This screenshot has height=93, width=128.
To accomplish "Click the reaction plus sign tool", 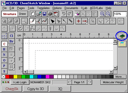I will tap(78, 21).
